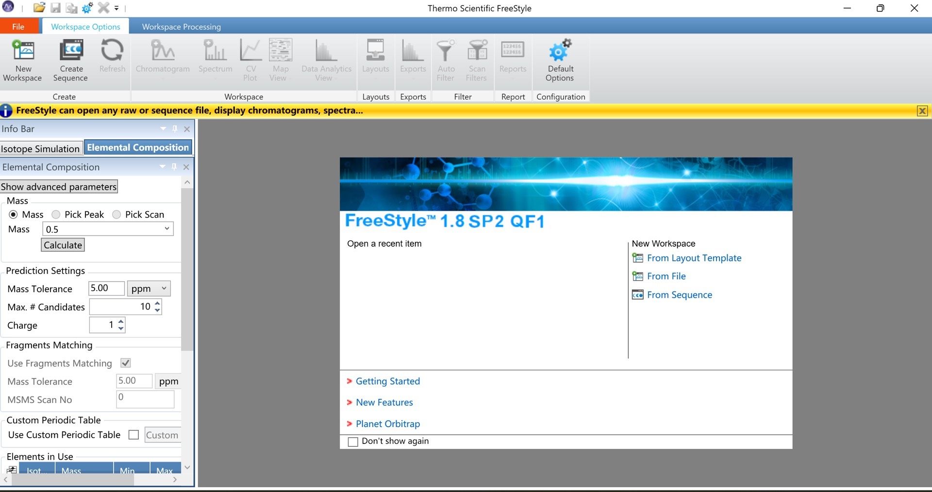
Task: Open the File menu tab
Action: tap(18, 27)
